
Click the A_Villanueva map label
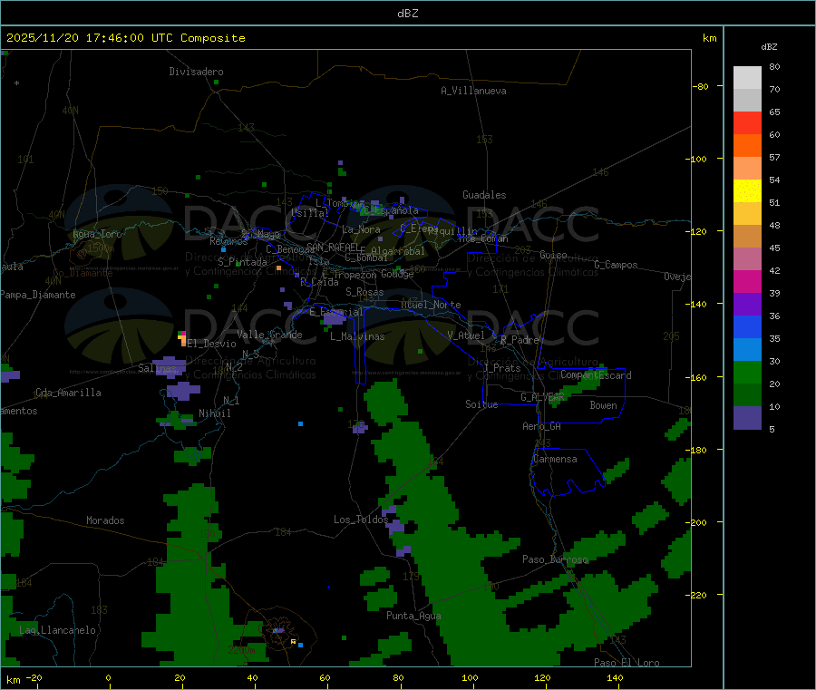pos(473,91)
